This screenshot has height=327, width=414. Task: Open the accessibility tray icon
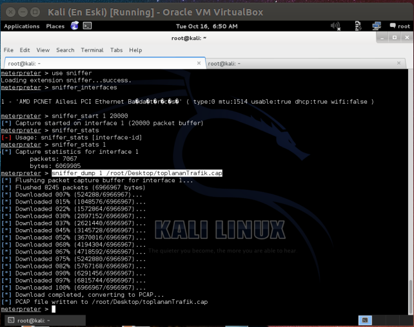358,26
